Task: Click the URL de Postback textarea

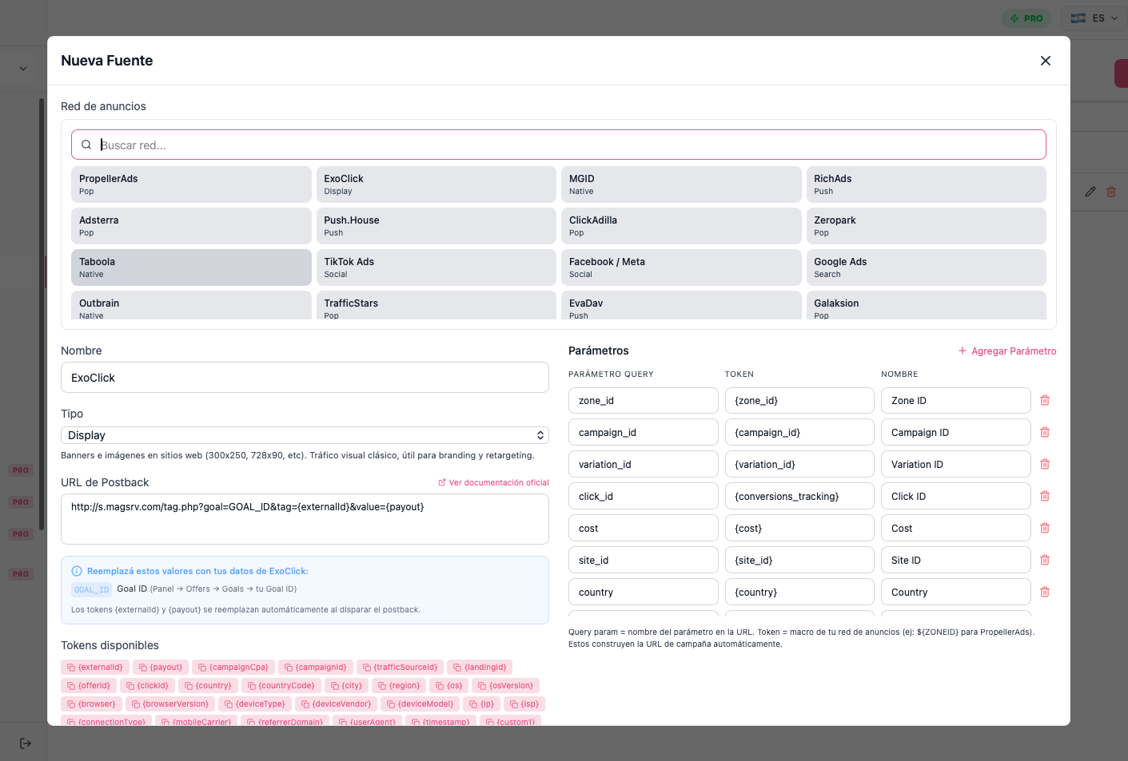Action: (x=305, y=519)
